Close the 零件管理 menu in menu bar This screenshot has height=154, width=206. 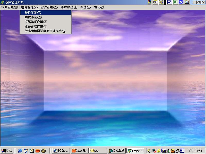click(29, 7)
